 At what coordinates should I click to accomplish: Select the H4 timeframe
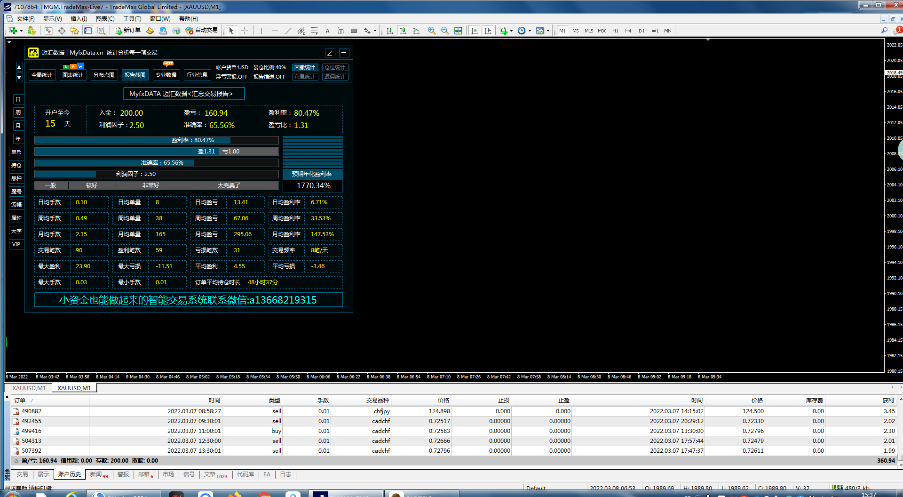pyautogui.click(x=628, y=31)
